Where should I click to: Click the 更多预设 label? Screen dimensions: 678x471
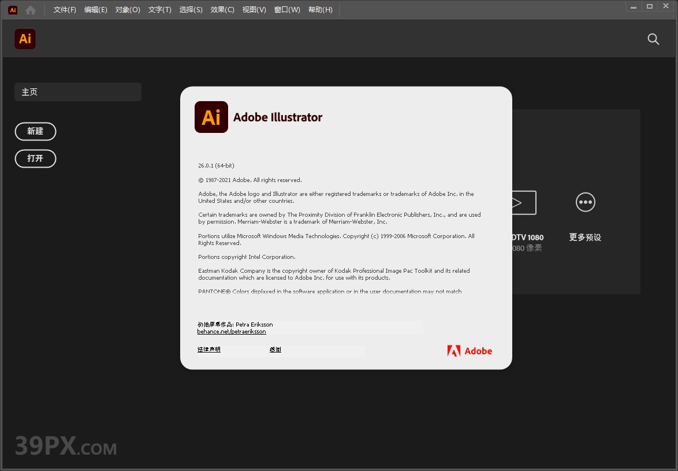tap(585, 237)
